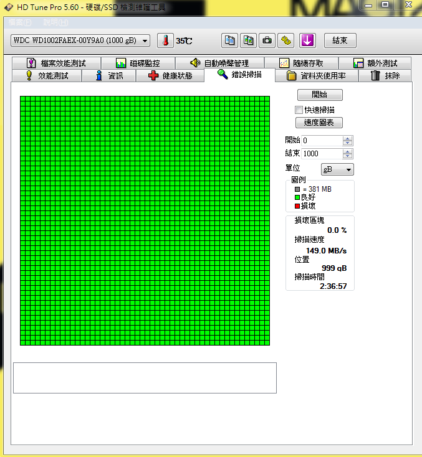Click the empty log box below grid
The height and width of the screenshot is (457, 422).
pos(145,378)
